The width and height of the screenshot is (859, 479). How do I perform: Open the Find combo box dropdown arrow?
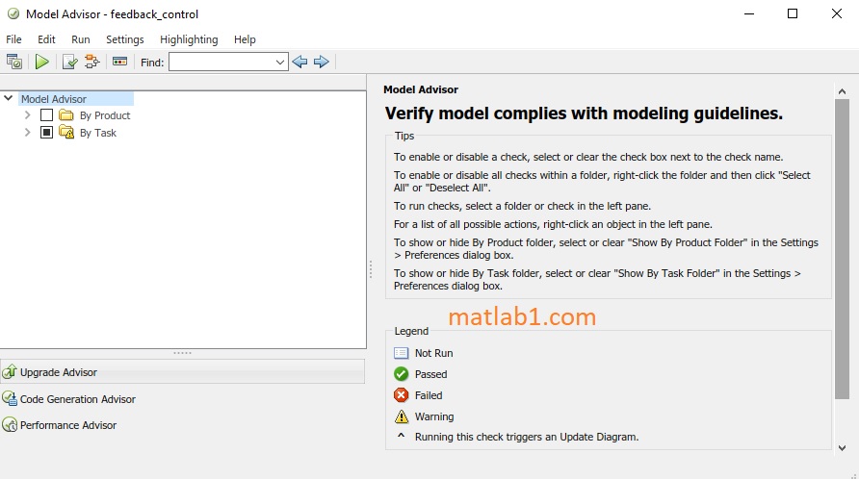coord(280,63)
